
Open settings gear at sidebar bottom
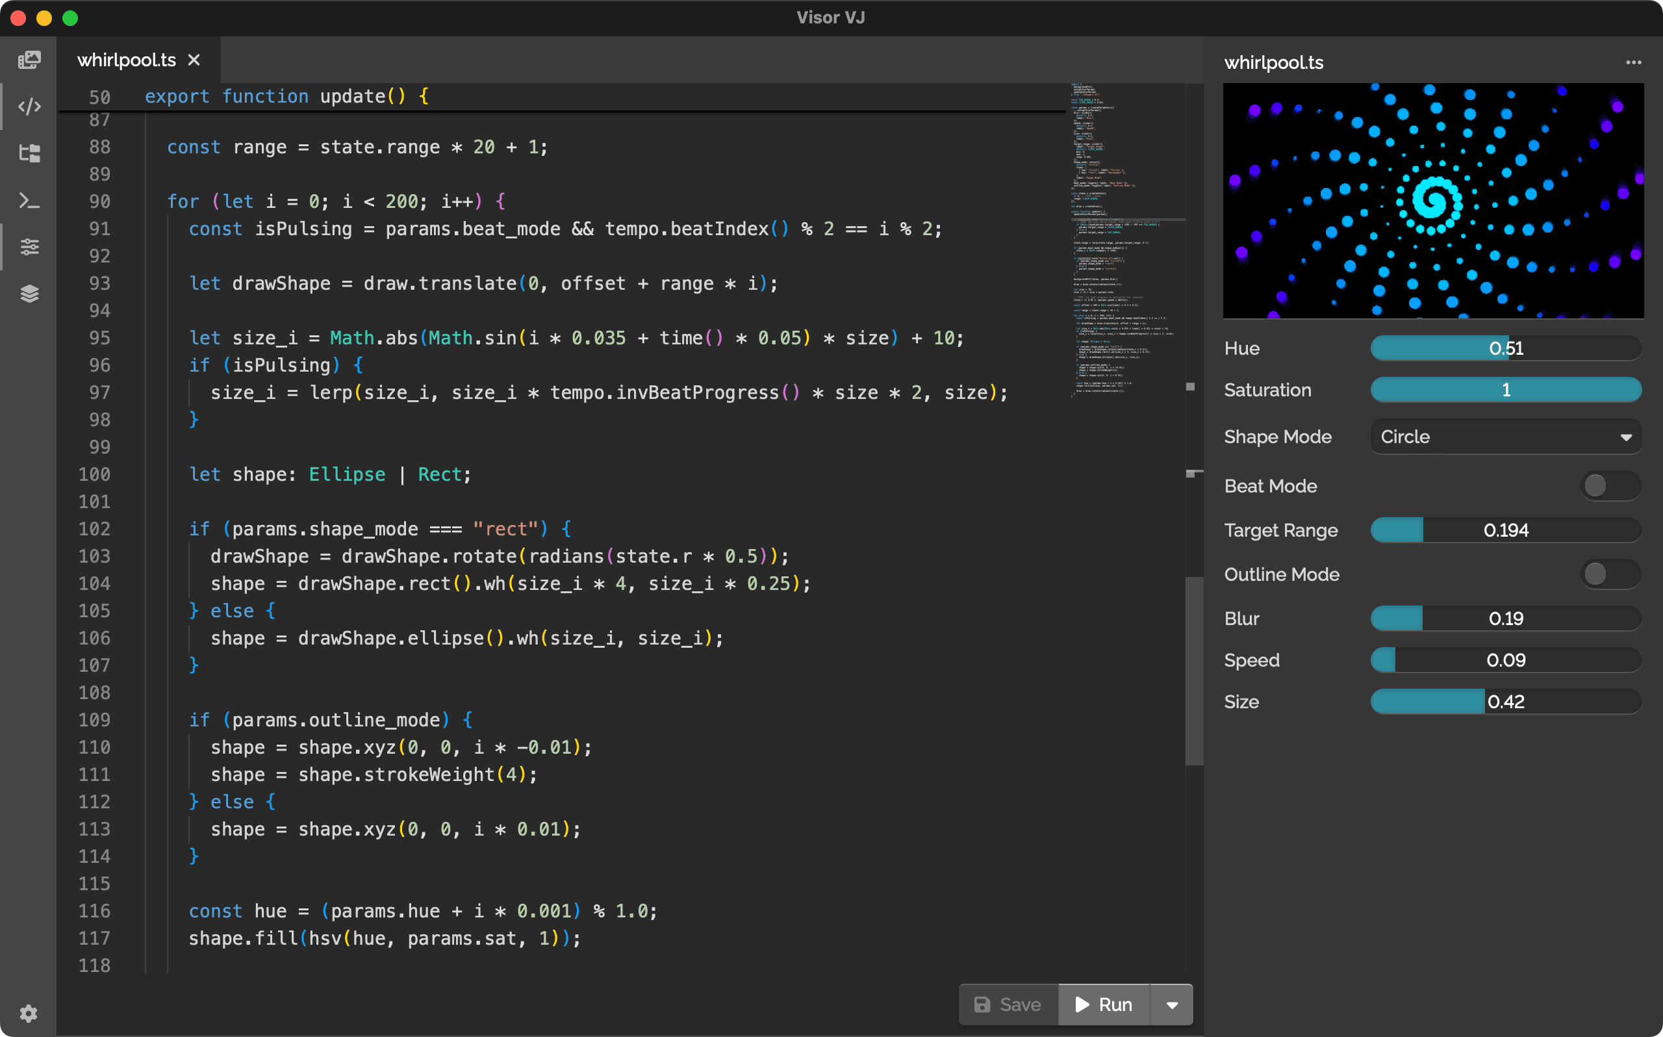29,1013
